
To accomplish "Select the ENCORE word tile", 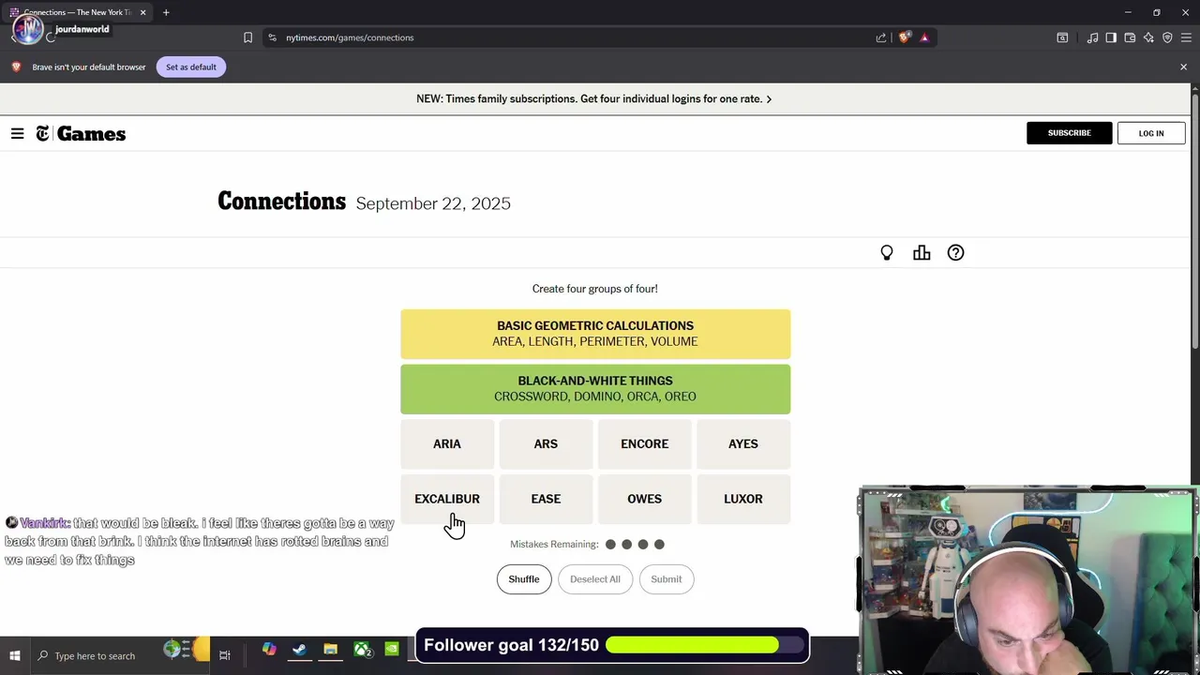I will [644, 443].
